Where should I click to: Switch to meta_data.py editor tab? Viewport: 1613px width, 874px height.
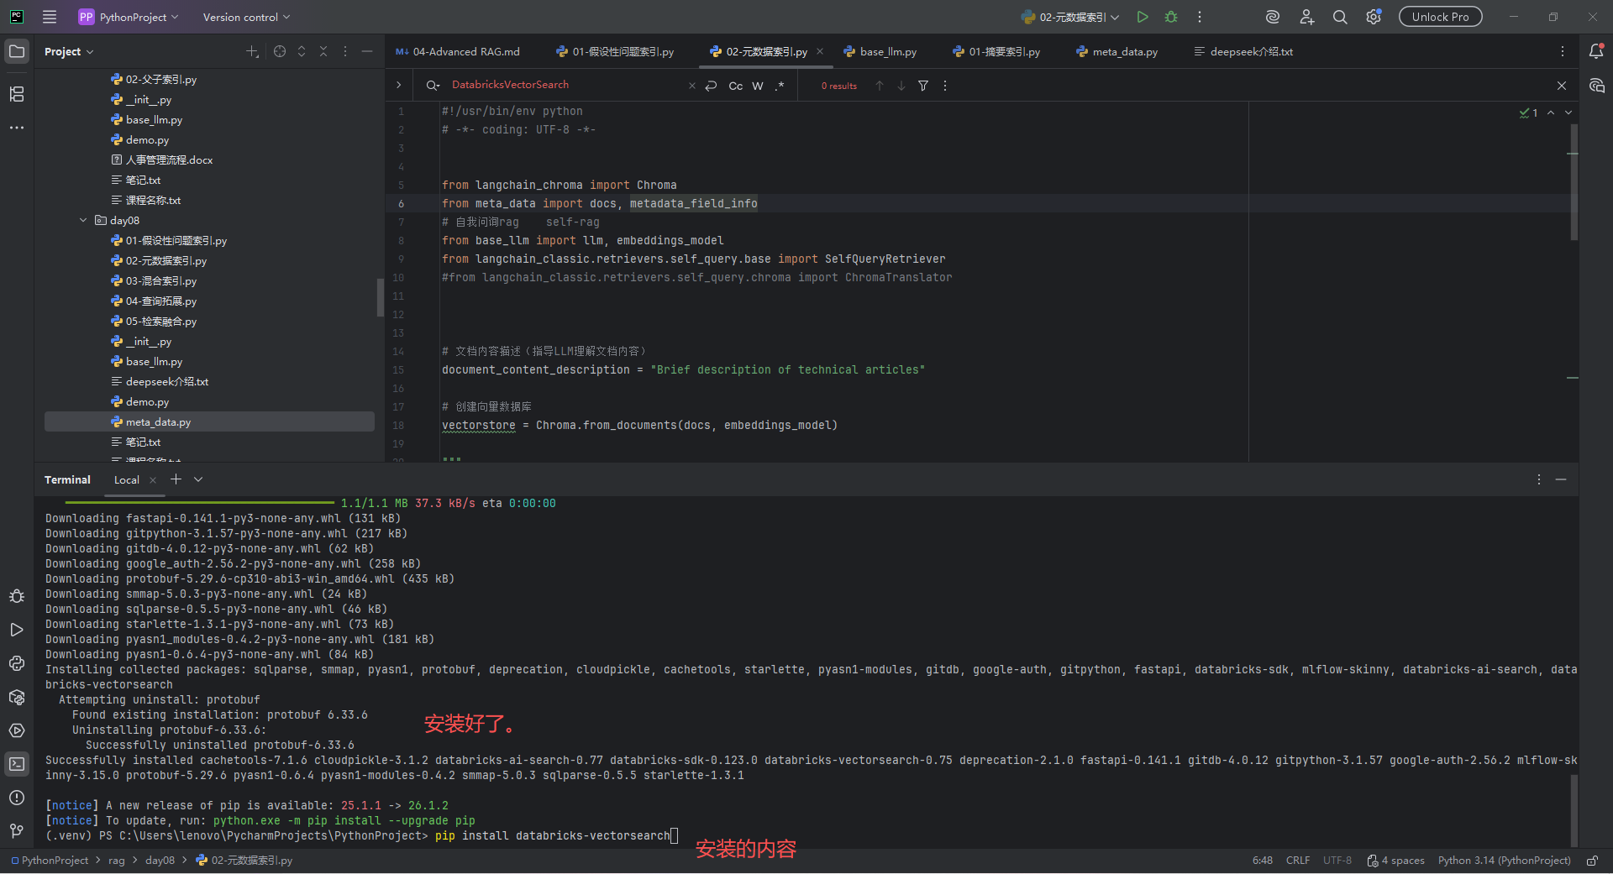[1116, 52]
